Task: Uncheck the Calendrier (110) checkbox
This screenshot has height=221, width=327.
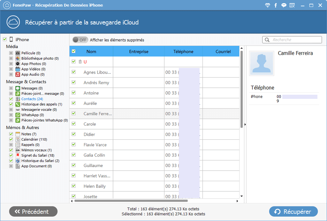Action: coord(11,139)
